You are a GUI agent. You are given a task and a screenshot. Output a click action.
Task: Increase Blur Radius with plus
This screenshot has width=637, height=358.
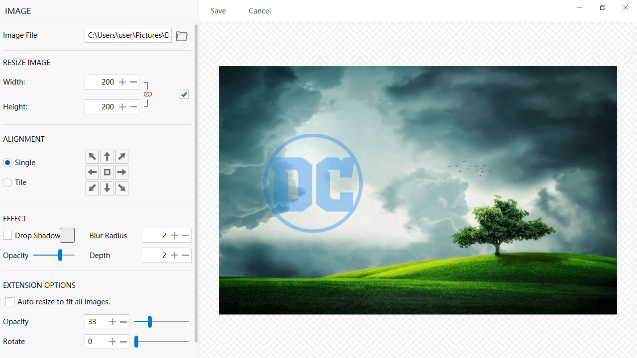click(x=175, y=235)
